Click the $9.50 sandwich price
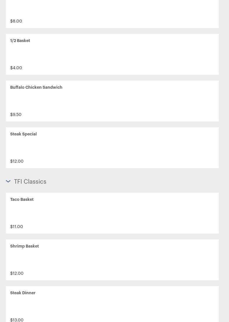Image resolution: width=229 pixels, height=322 pixels. coord(16,114)
